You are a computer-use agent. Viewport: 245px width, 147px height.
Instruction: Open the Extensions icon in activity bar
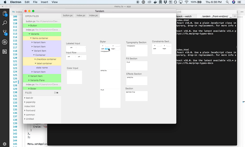pyautogui.click(x=5, y=52)
